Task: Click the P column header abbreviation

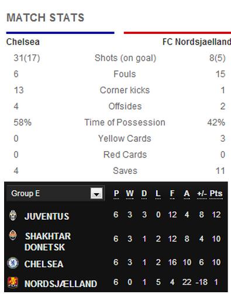Action: point(116,194)
